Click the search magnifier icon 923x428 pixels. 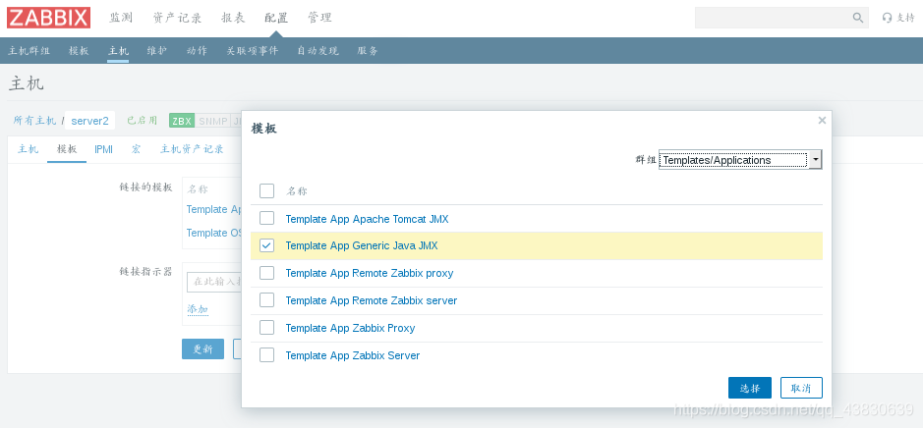coord(858,18)
